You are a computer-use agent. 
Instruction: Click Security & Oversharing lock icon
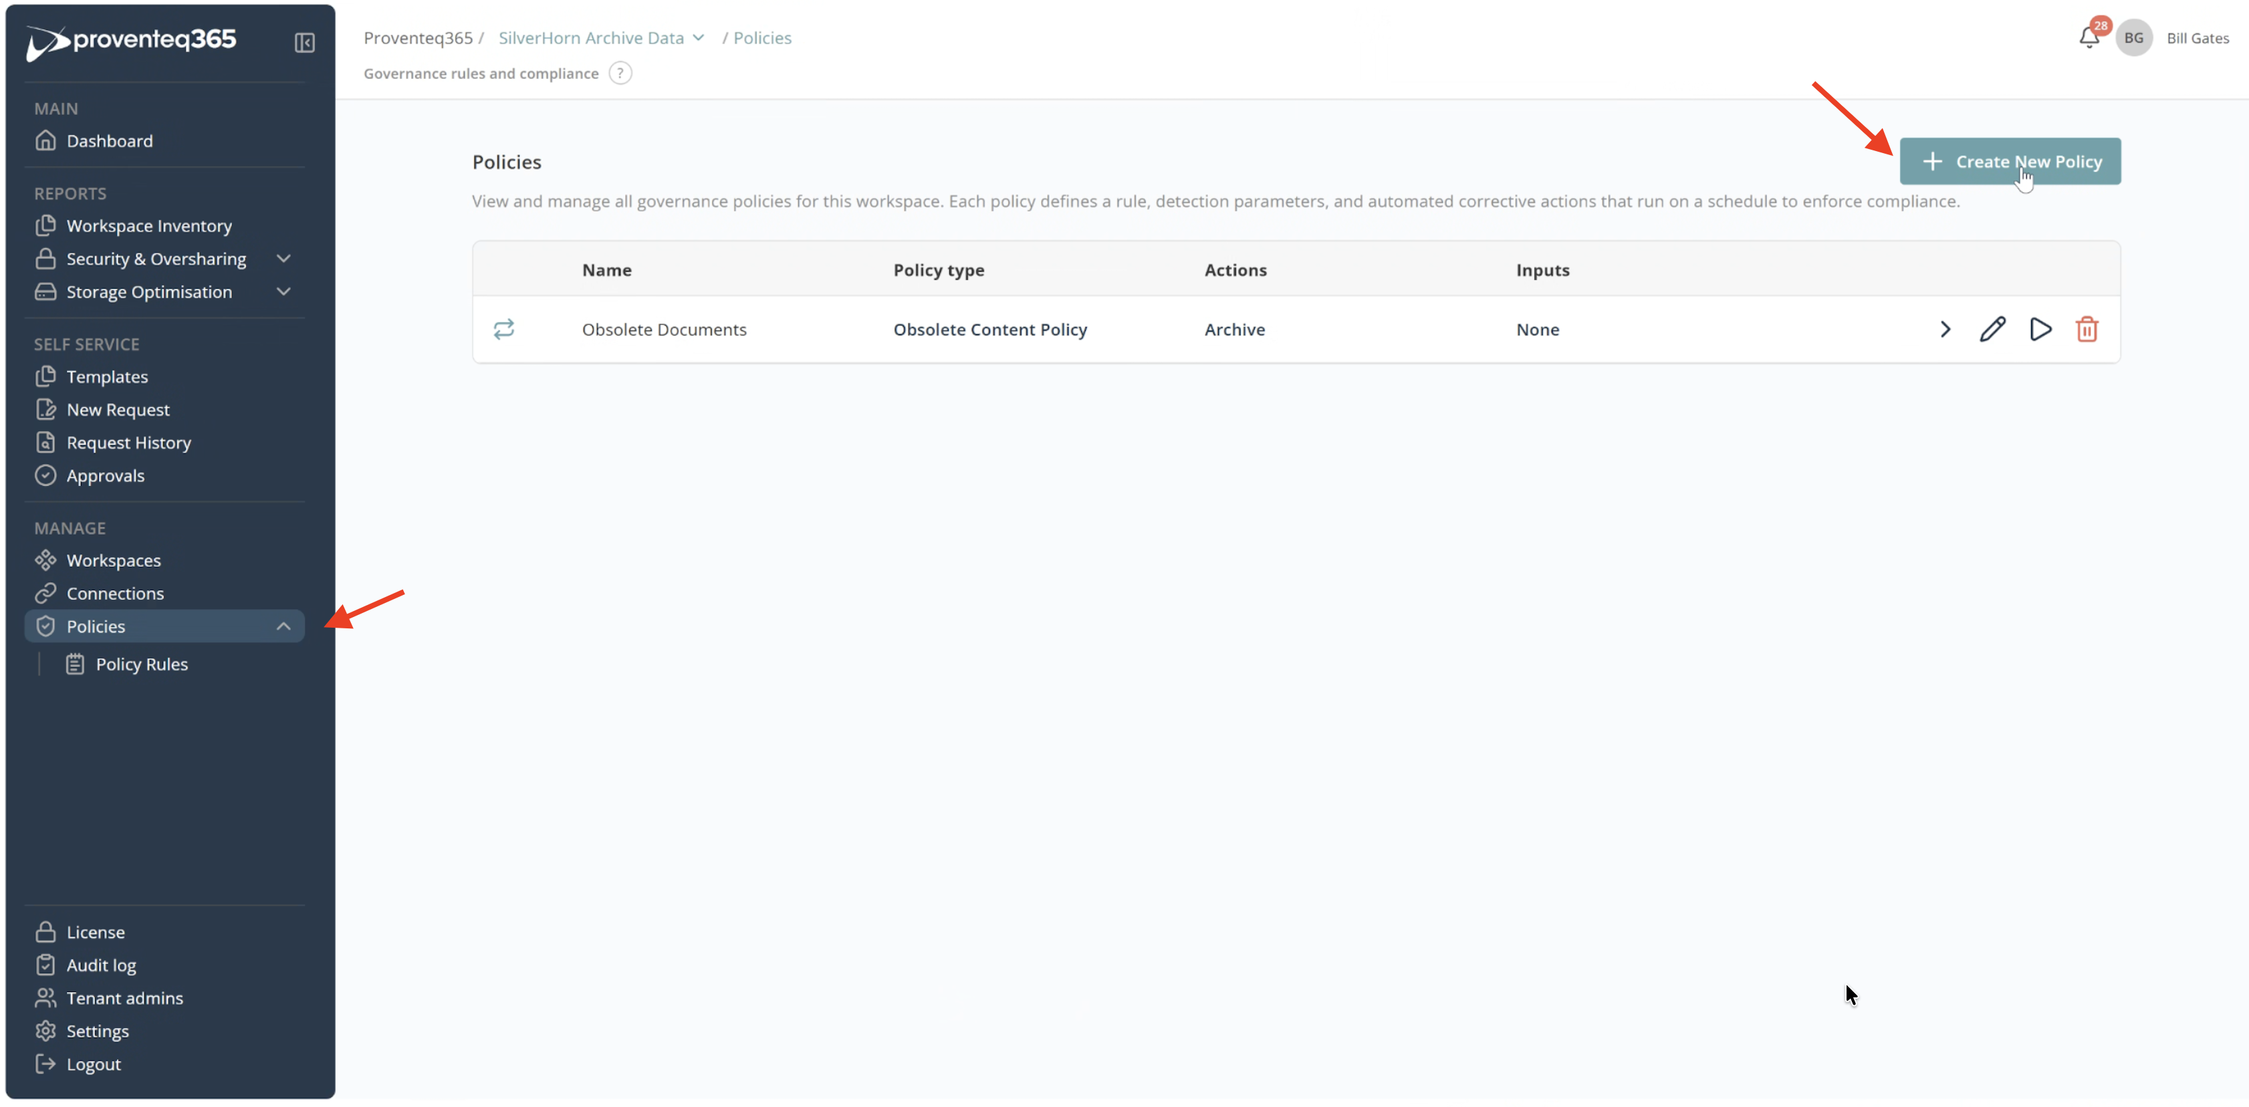coord(45,259)
